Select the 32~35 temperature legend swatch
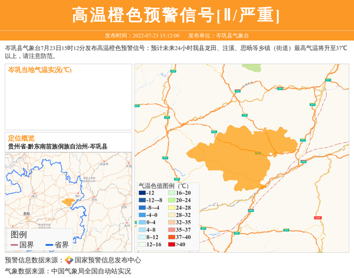This screenshot has height=278, width=354. (172, 223)
